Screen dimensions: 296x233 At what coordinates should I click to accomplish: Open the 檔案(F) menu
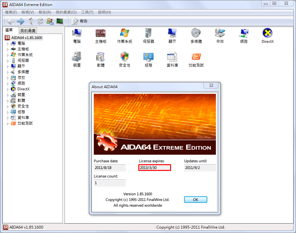pos(11,12)
